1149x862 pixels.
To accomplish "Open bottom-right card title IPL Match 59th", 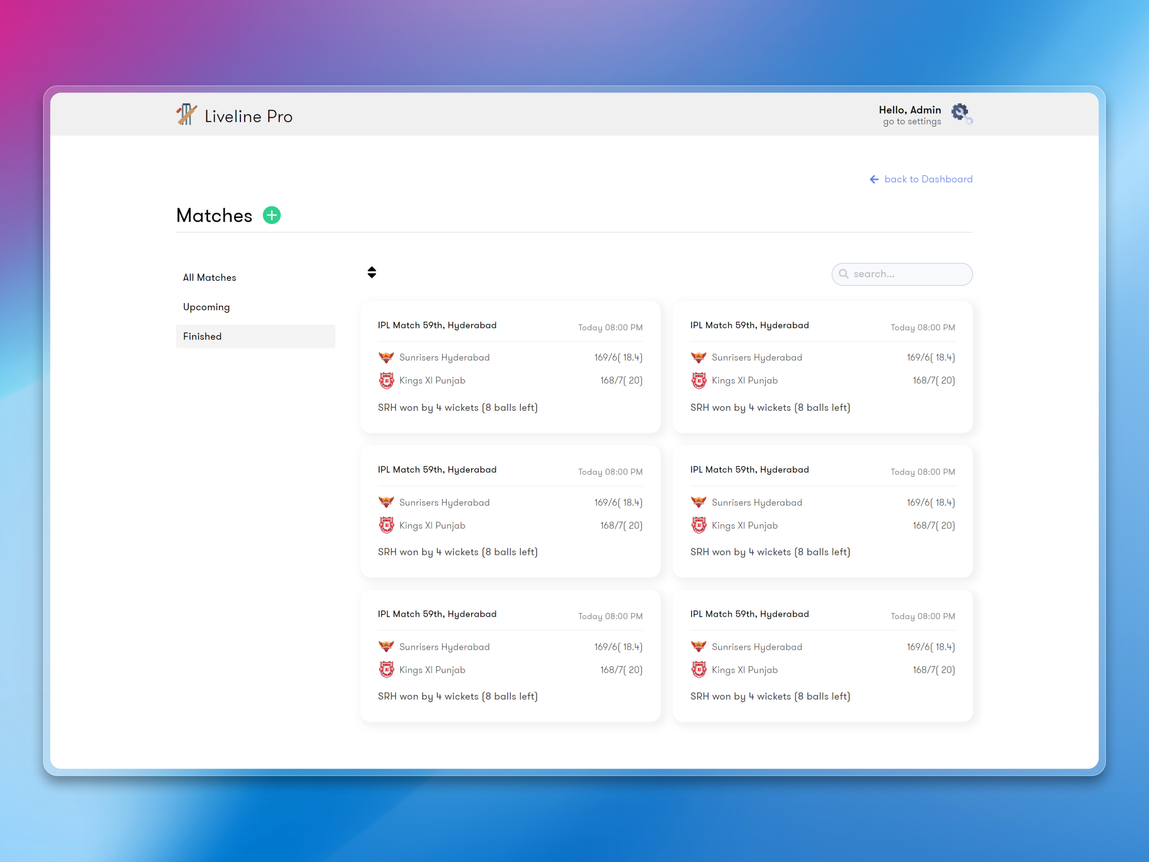I will coord(749,614).
